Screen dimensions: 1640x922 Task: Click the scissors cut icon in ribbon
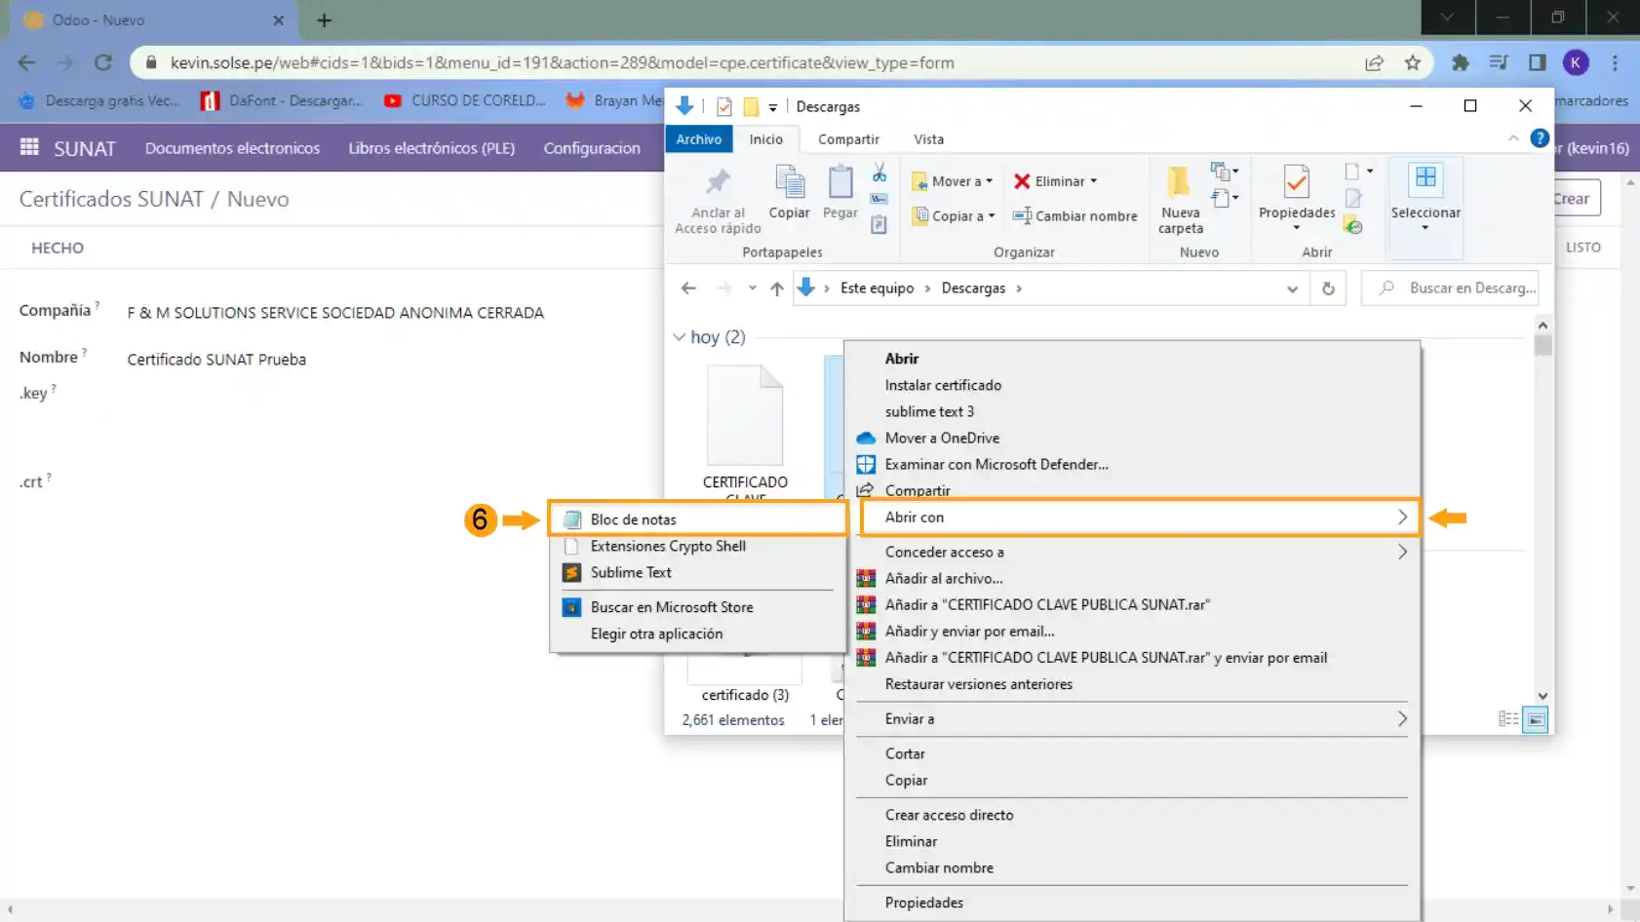click(x=879, y=173)
